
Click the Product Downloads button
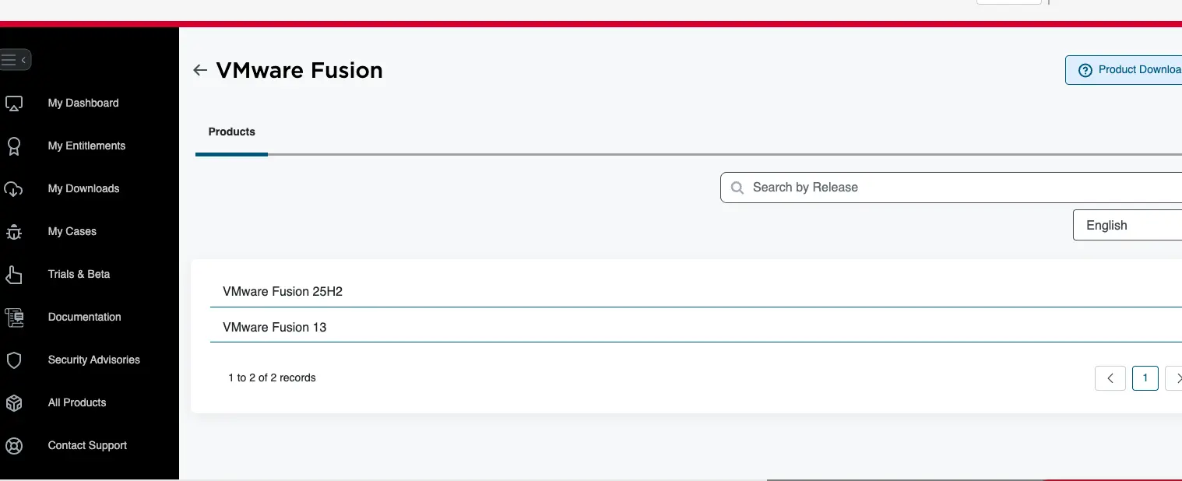click(1133, 69)
